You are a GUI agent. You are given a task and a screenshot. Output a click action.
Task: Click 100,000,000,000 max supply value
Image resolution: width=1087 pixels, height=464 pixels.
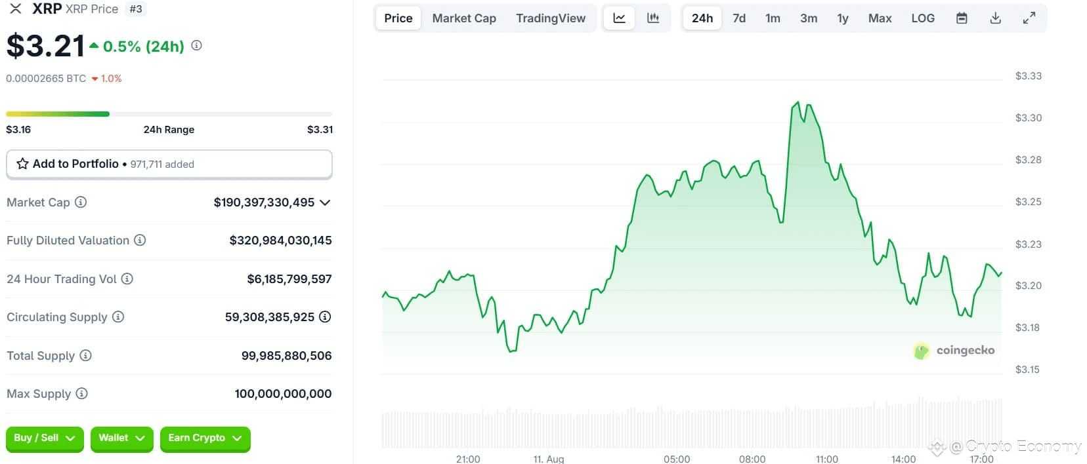283,394
